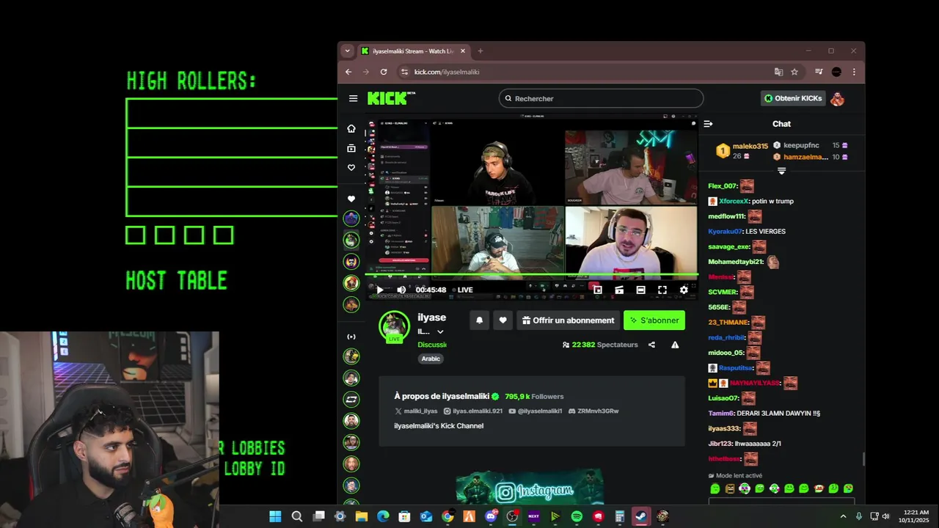Open browser media control icon
Screen dimensions: 939x528
coord(819,72)
